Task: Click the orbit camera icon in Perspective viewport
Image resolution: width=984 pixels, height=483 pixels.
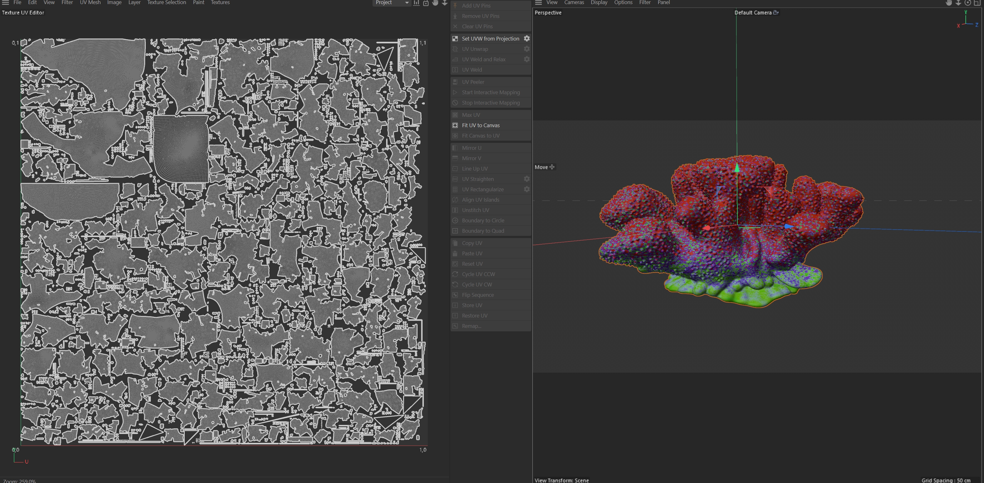Action: [x=968, y=3]
